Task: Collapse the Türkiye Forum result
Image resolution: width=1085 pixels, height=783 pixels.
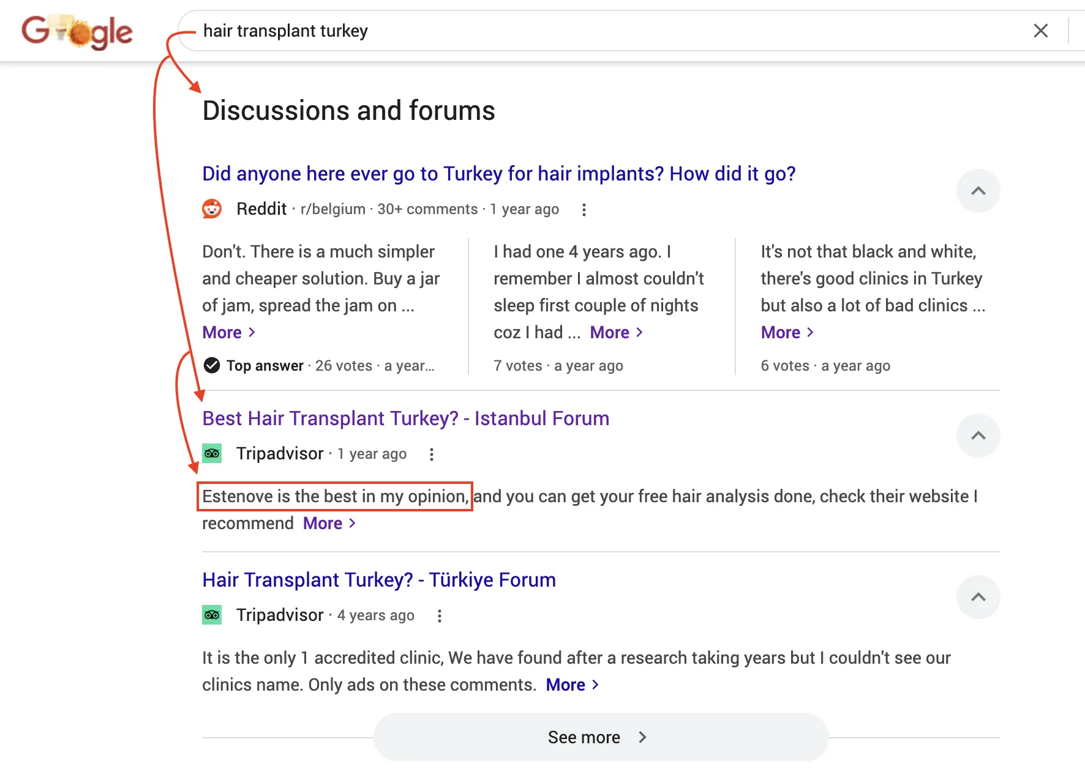Action: pos(978,597)
